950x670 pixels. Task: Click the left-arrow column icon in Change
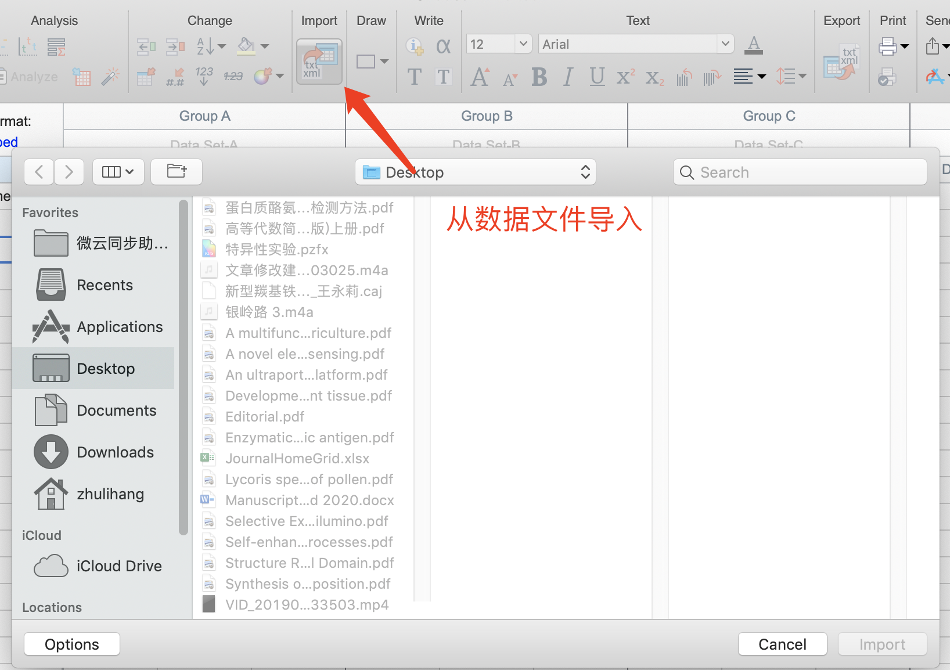coord(146,46)
